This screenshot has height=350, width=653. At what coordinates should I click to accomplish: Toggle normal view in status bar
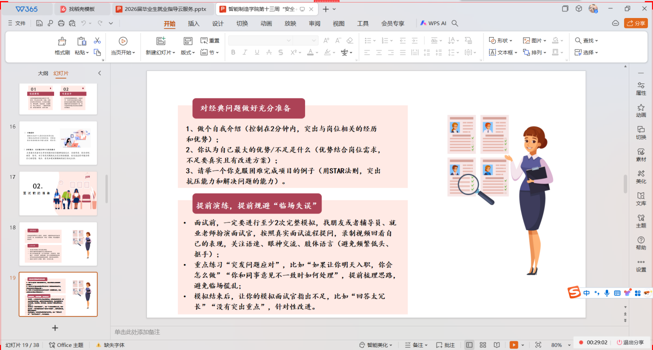pos(469,345)
